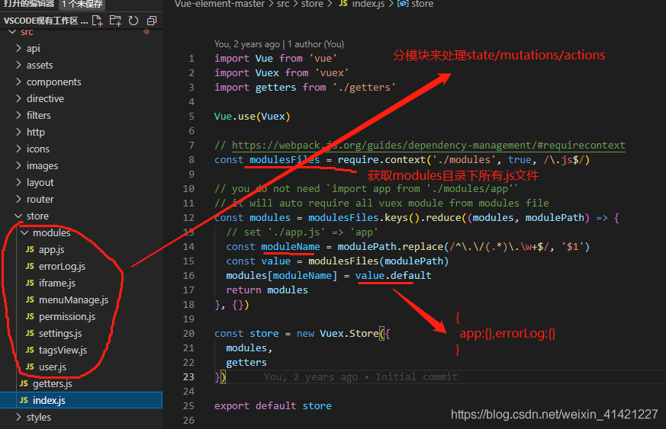Click 'Vue.use(Vuex)' on line 5

coord(253,117)
